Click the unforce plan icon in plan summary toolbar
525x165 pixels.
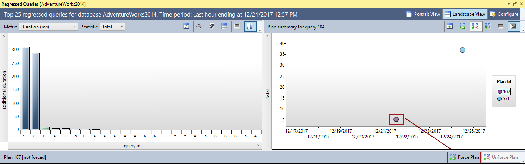(475, 27)
